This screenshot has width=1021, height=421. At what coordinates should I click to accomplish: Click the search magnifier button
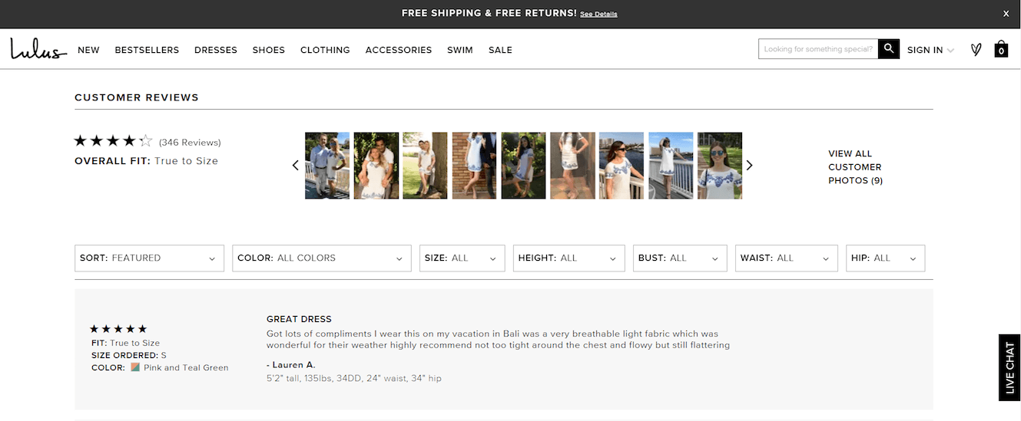coord(889,49)
